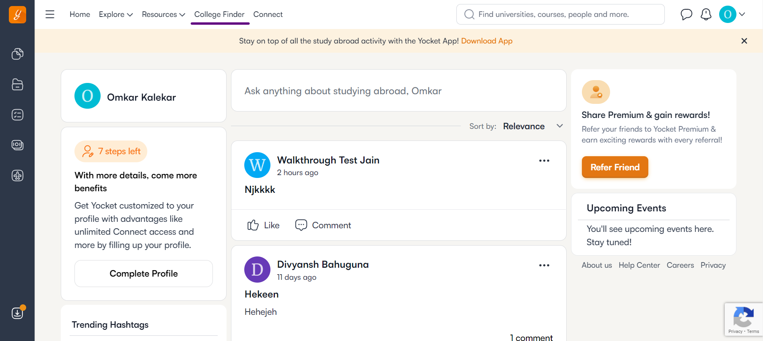Viewport: 763px width, 341px height.
Task: Like the Njkkkk post
Action: pyautogui.click(x=263, y=225)
